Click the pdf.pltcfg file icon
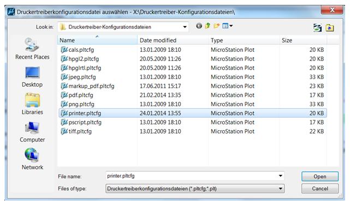Screen dimensions: 350x206 64,95
